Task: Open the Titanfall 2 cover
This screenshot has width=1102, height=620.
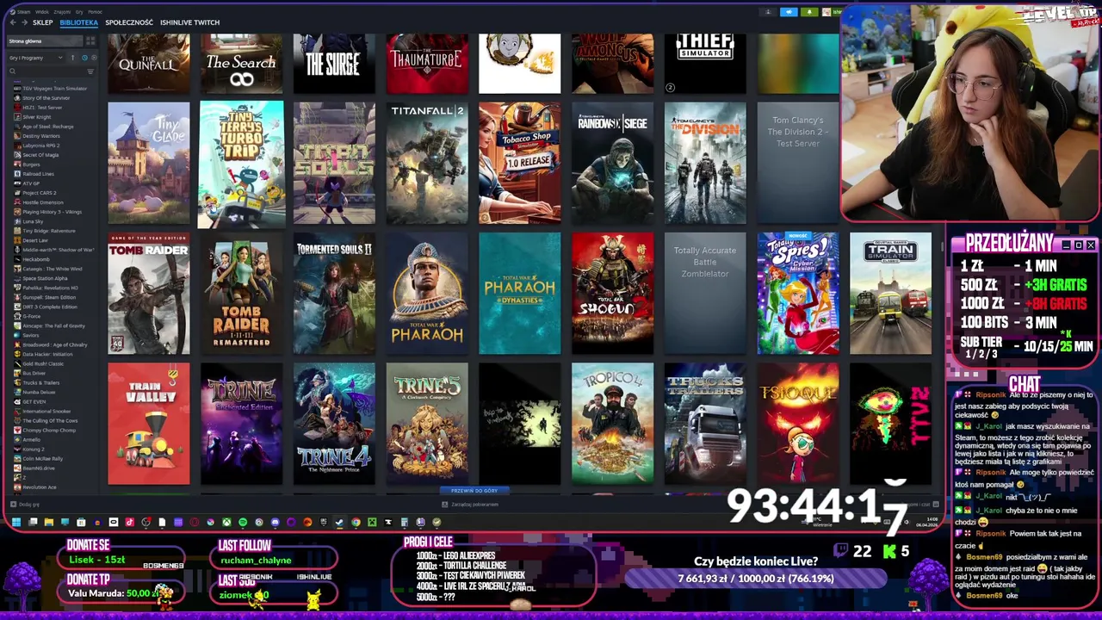Action: (x=427, y=164)
